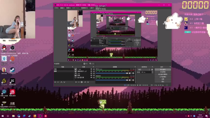
Task: Open source properties gear in Sources toolbar
Action: coord(82,82)
